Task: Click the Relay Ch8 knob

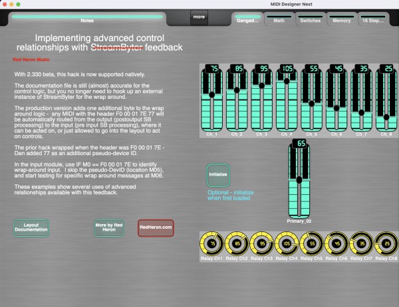Action: 386,243
